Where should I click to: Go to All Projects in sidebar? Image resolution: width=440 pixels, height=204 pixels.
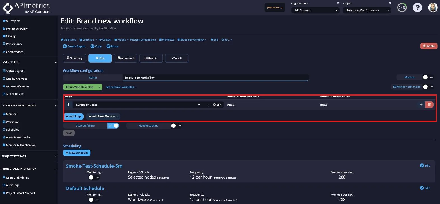point(11,21)
